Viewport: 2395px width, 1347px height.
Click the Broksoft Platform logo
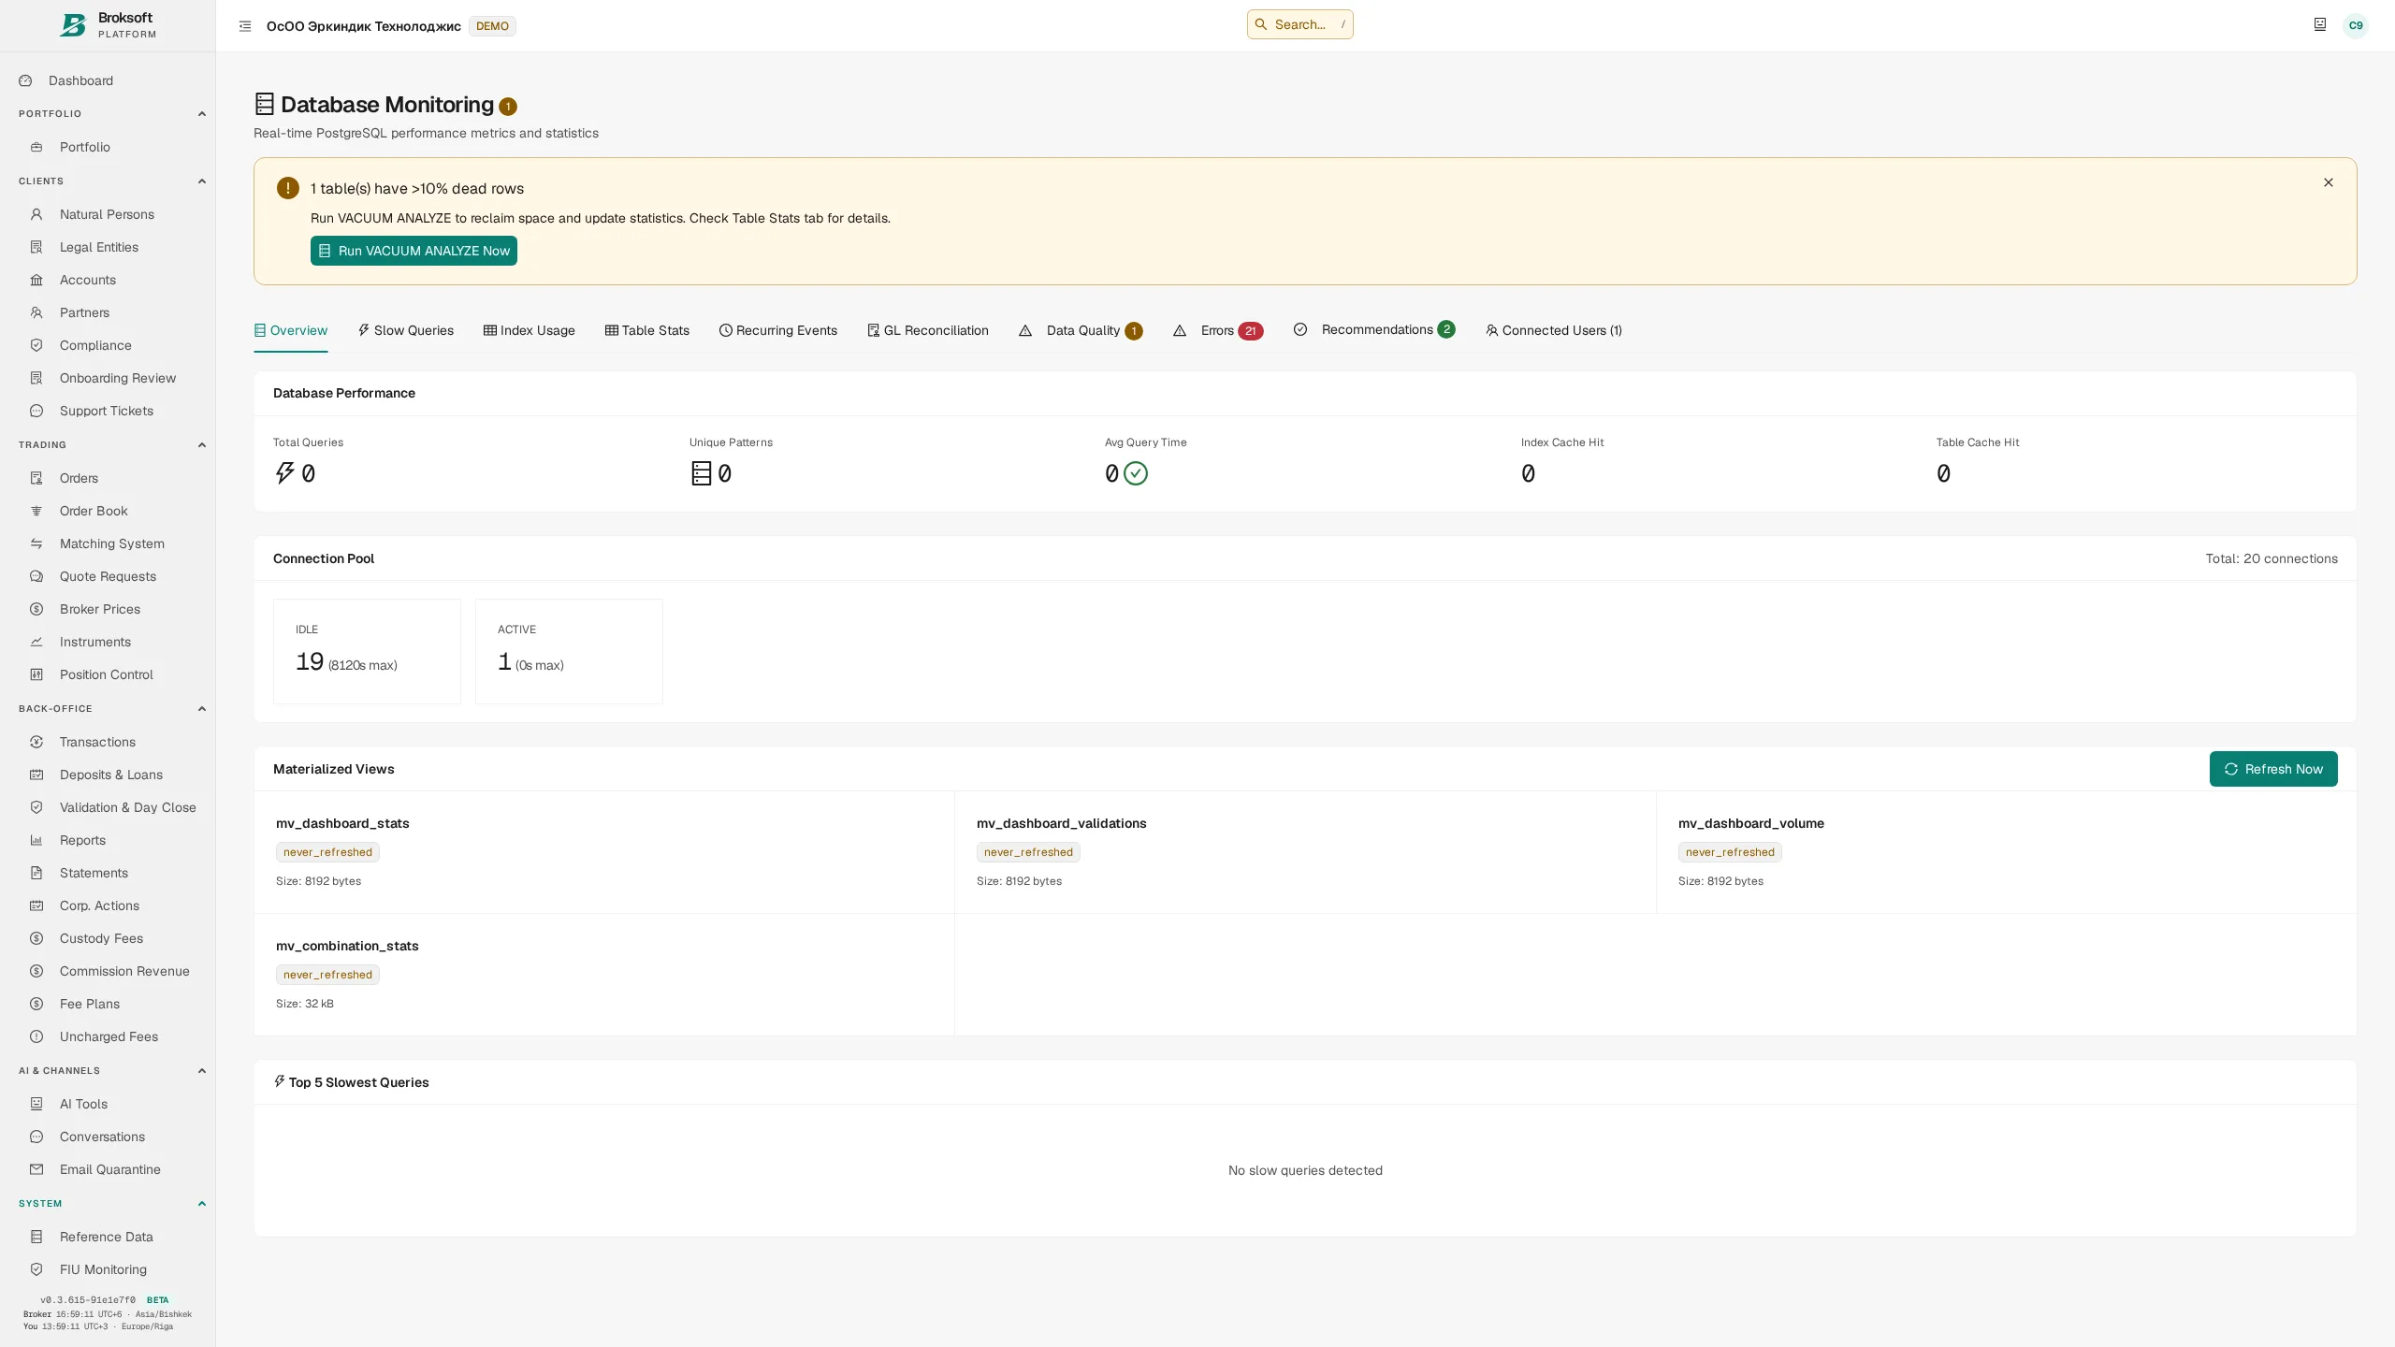pos(108,25)
